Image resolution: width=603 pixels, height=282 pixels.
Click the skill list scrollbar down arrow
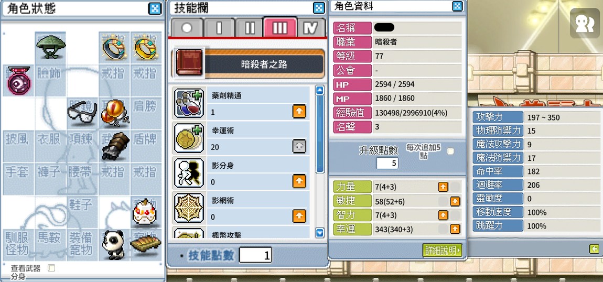click(x=319, y=232)
